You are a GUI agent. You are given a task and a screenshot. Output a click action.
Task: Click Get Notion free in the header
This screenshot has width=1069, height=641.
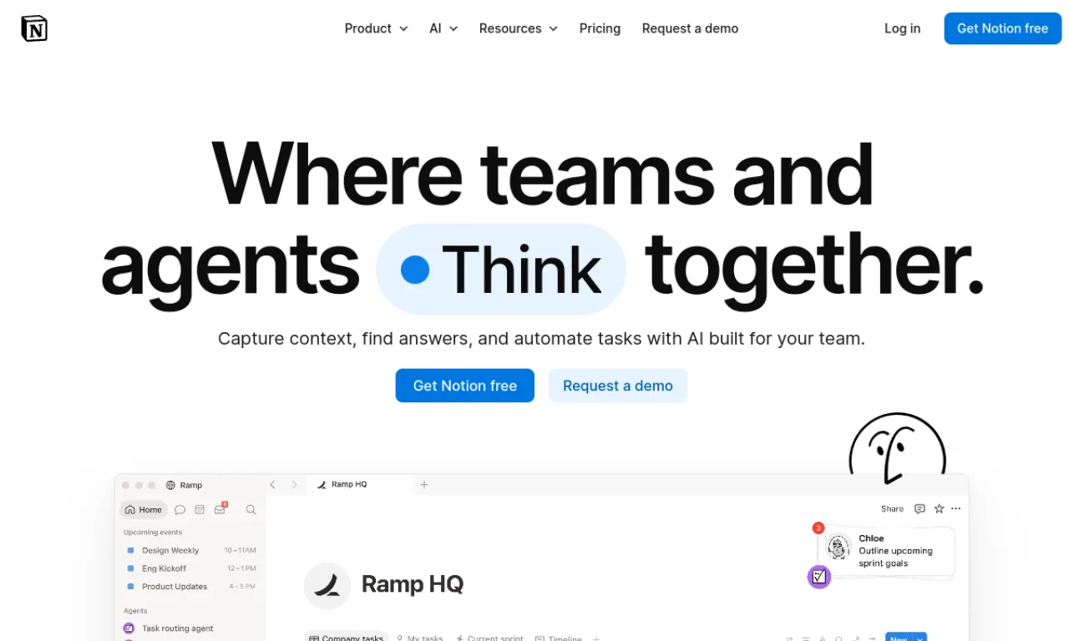point(1002,28)
